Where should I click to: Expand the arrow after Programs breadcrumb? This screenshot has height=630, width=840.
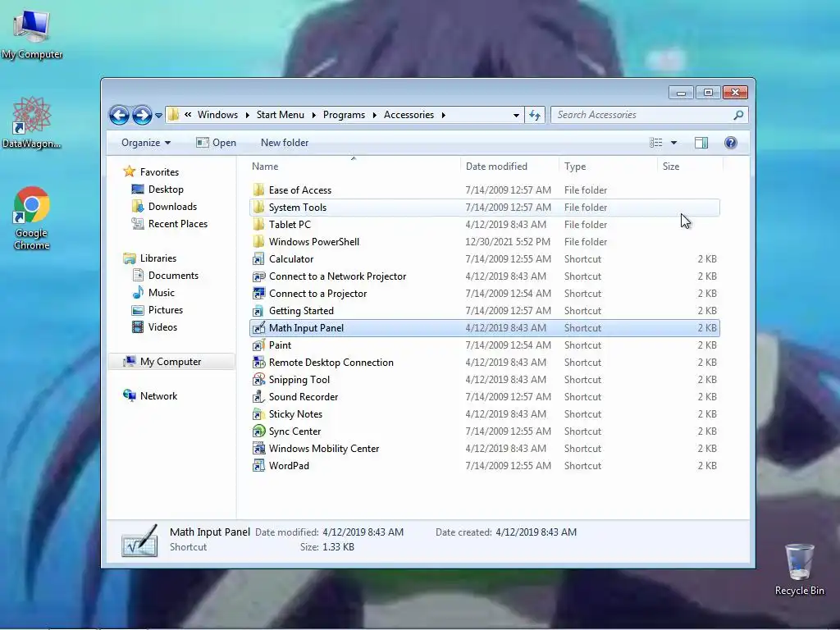[374, 115]
